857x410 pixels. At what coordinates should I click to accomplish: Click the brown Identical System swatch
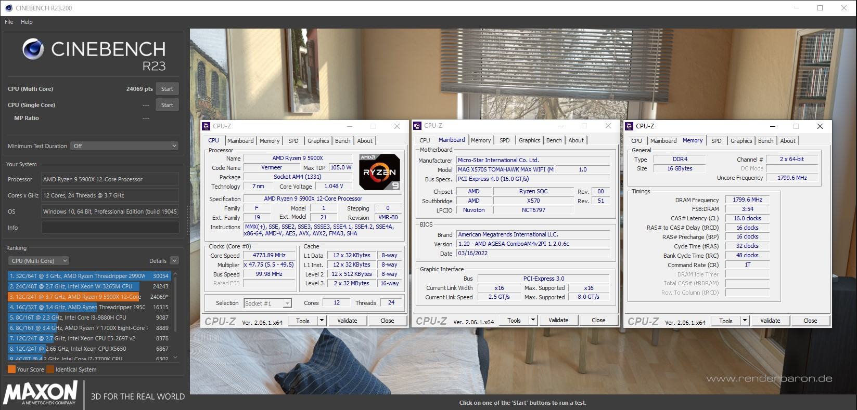[x=50, y=369]
